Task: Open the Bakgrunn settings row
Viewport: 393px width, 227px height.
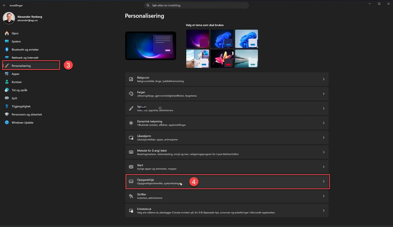Action: (x=227, y=79)
